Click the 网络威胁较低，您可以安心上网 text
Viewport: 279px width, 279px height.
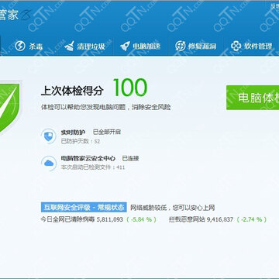tap(172, 208)
